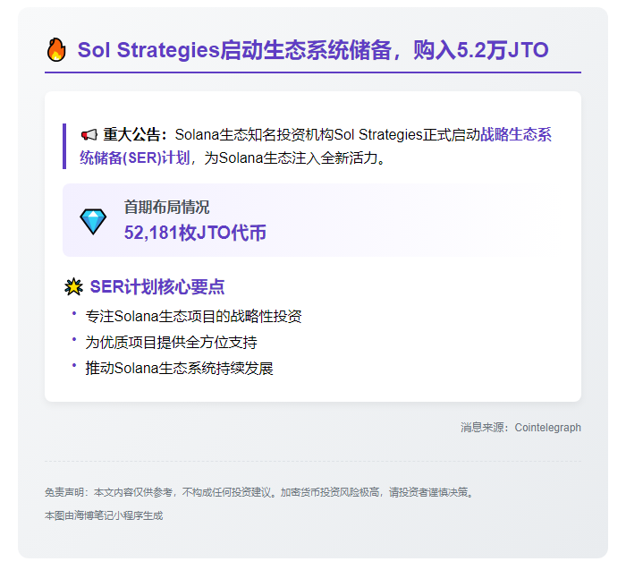
Task: Click the value 52,181枚JTO代币
Action: tap(195, 233)
